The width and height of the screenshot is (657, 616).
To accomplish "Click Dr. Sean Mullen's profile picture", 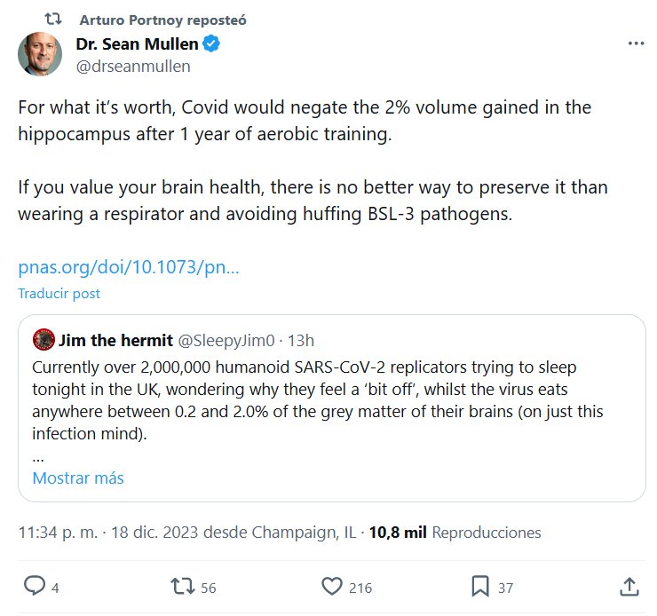I will point(40,54).
